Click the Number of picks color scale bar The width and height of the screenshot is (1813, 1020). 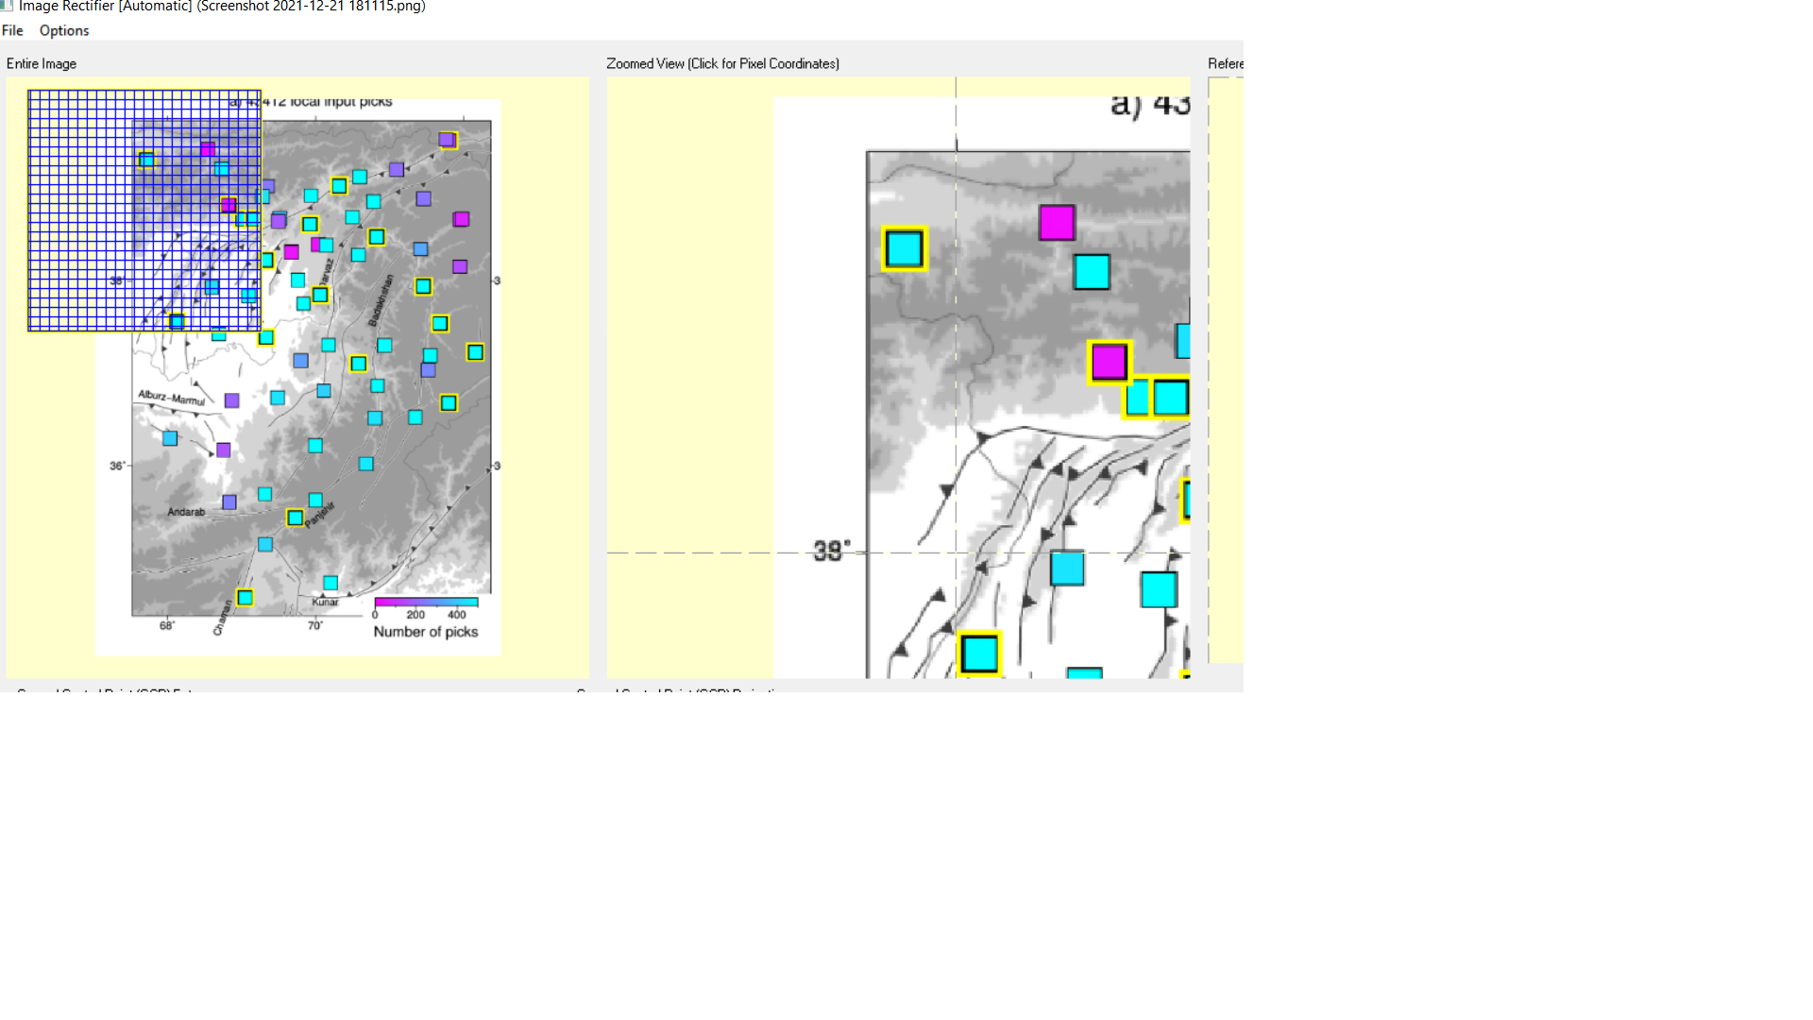pos(426,602)
